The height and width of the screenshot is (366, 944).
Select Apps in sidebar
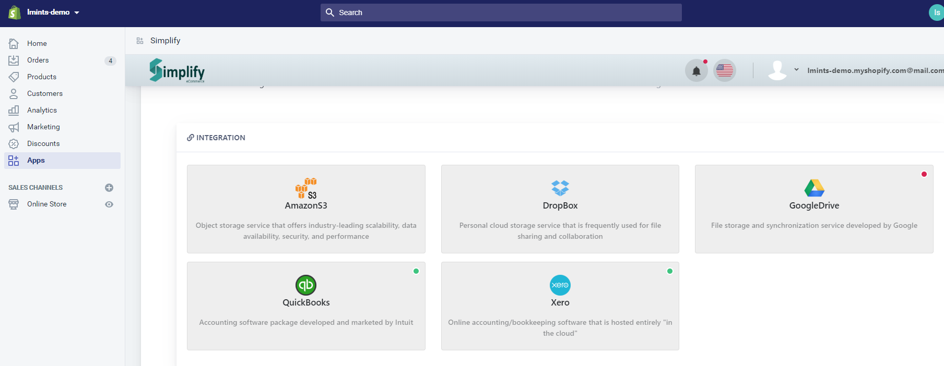pyautogui.click(x=62, y=160)
